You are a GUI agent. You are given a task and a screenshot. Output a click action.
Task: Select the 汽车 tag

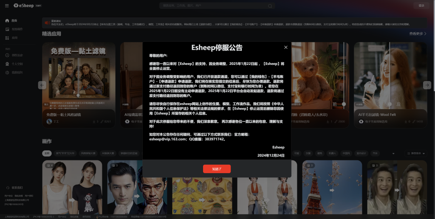[375, 153]
